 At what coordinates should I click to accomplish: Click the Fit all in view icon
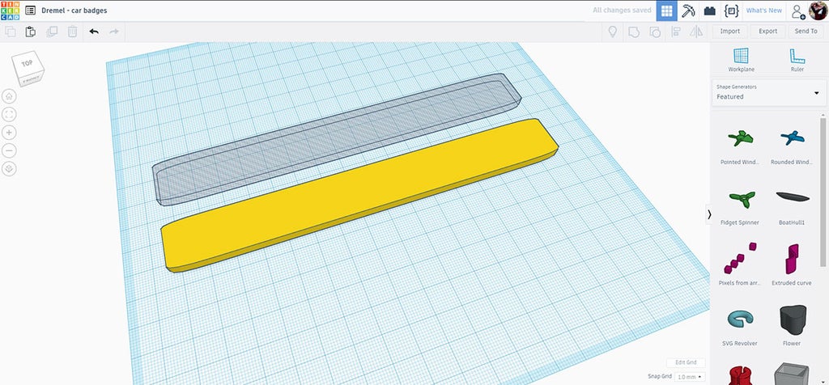pyautogui.click(x=9, y=114)
